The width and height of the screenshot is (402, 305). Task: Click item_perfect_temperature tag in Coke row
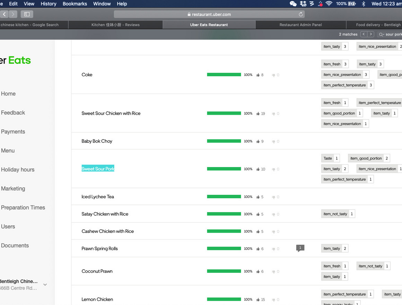347,85
